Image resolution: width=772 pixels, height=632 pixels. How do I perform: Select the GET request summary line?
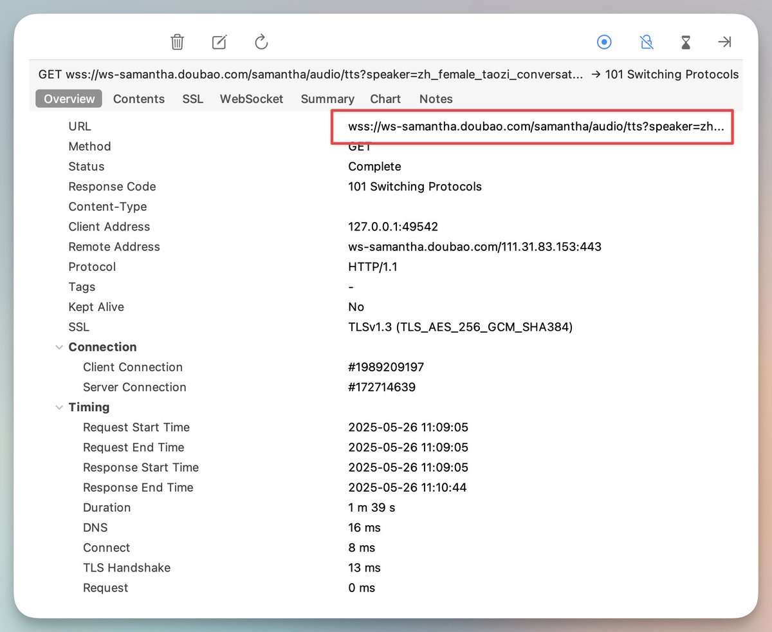pos(388,75)
